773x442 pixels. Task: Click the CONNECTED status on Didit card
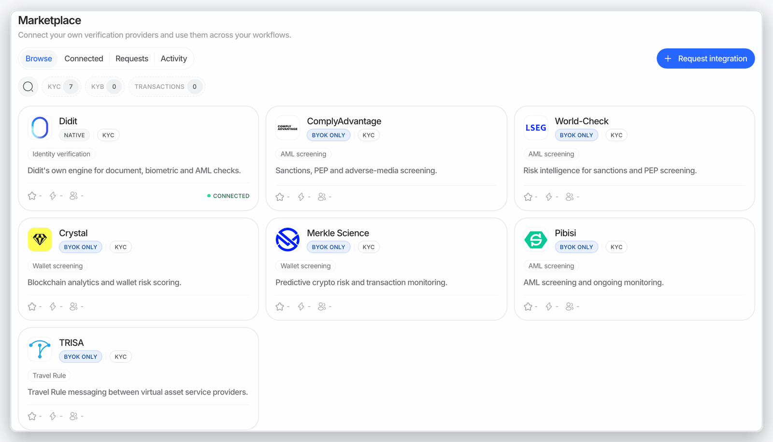[229, 196]
